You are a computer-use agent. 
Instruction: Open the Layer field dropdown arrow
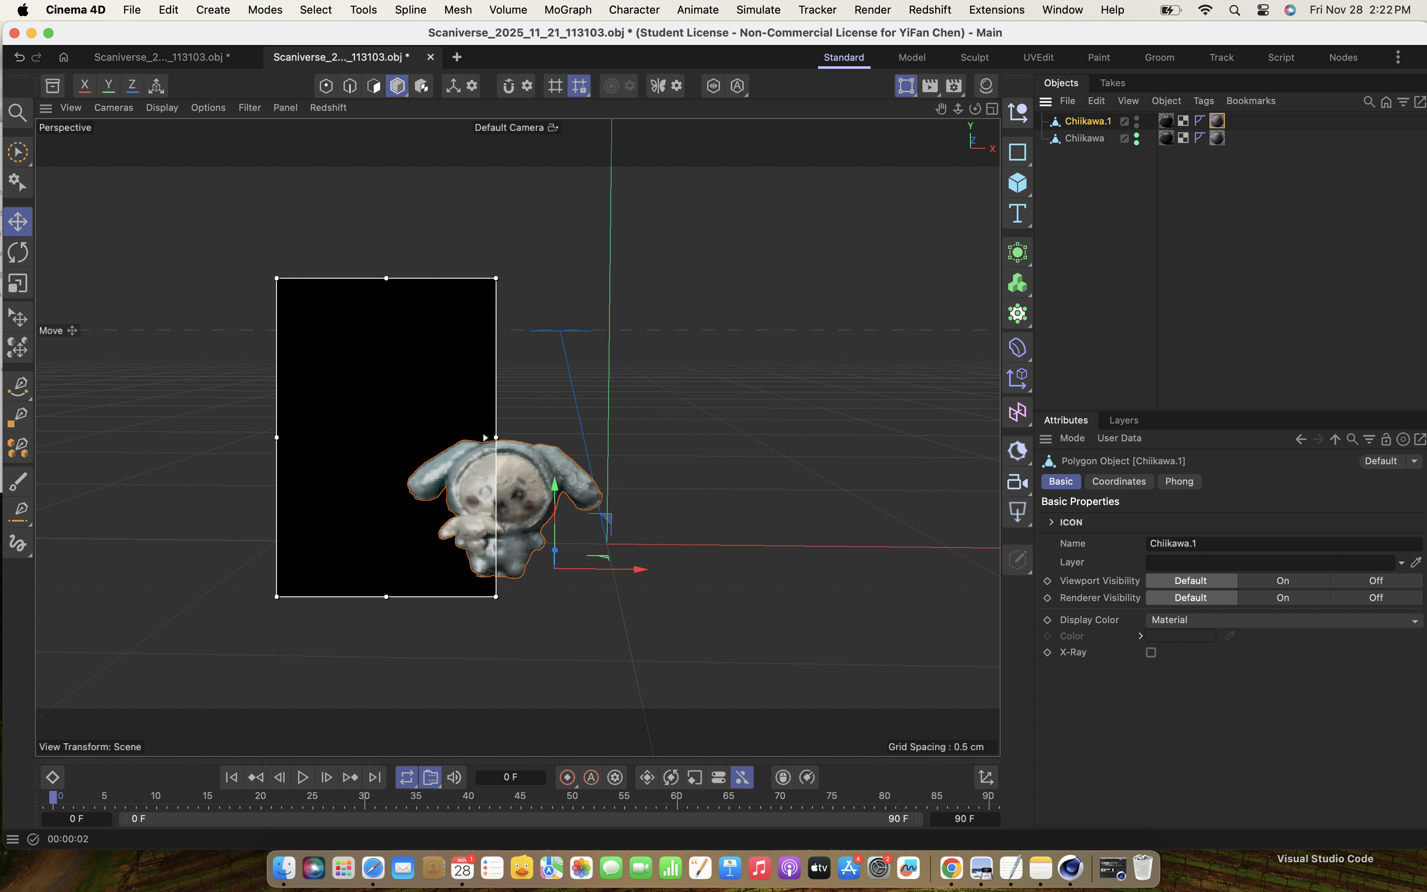[1401, 563]
